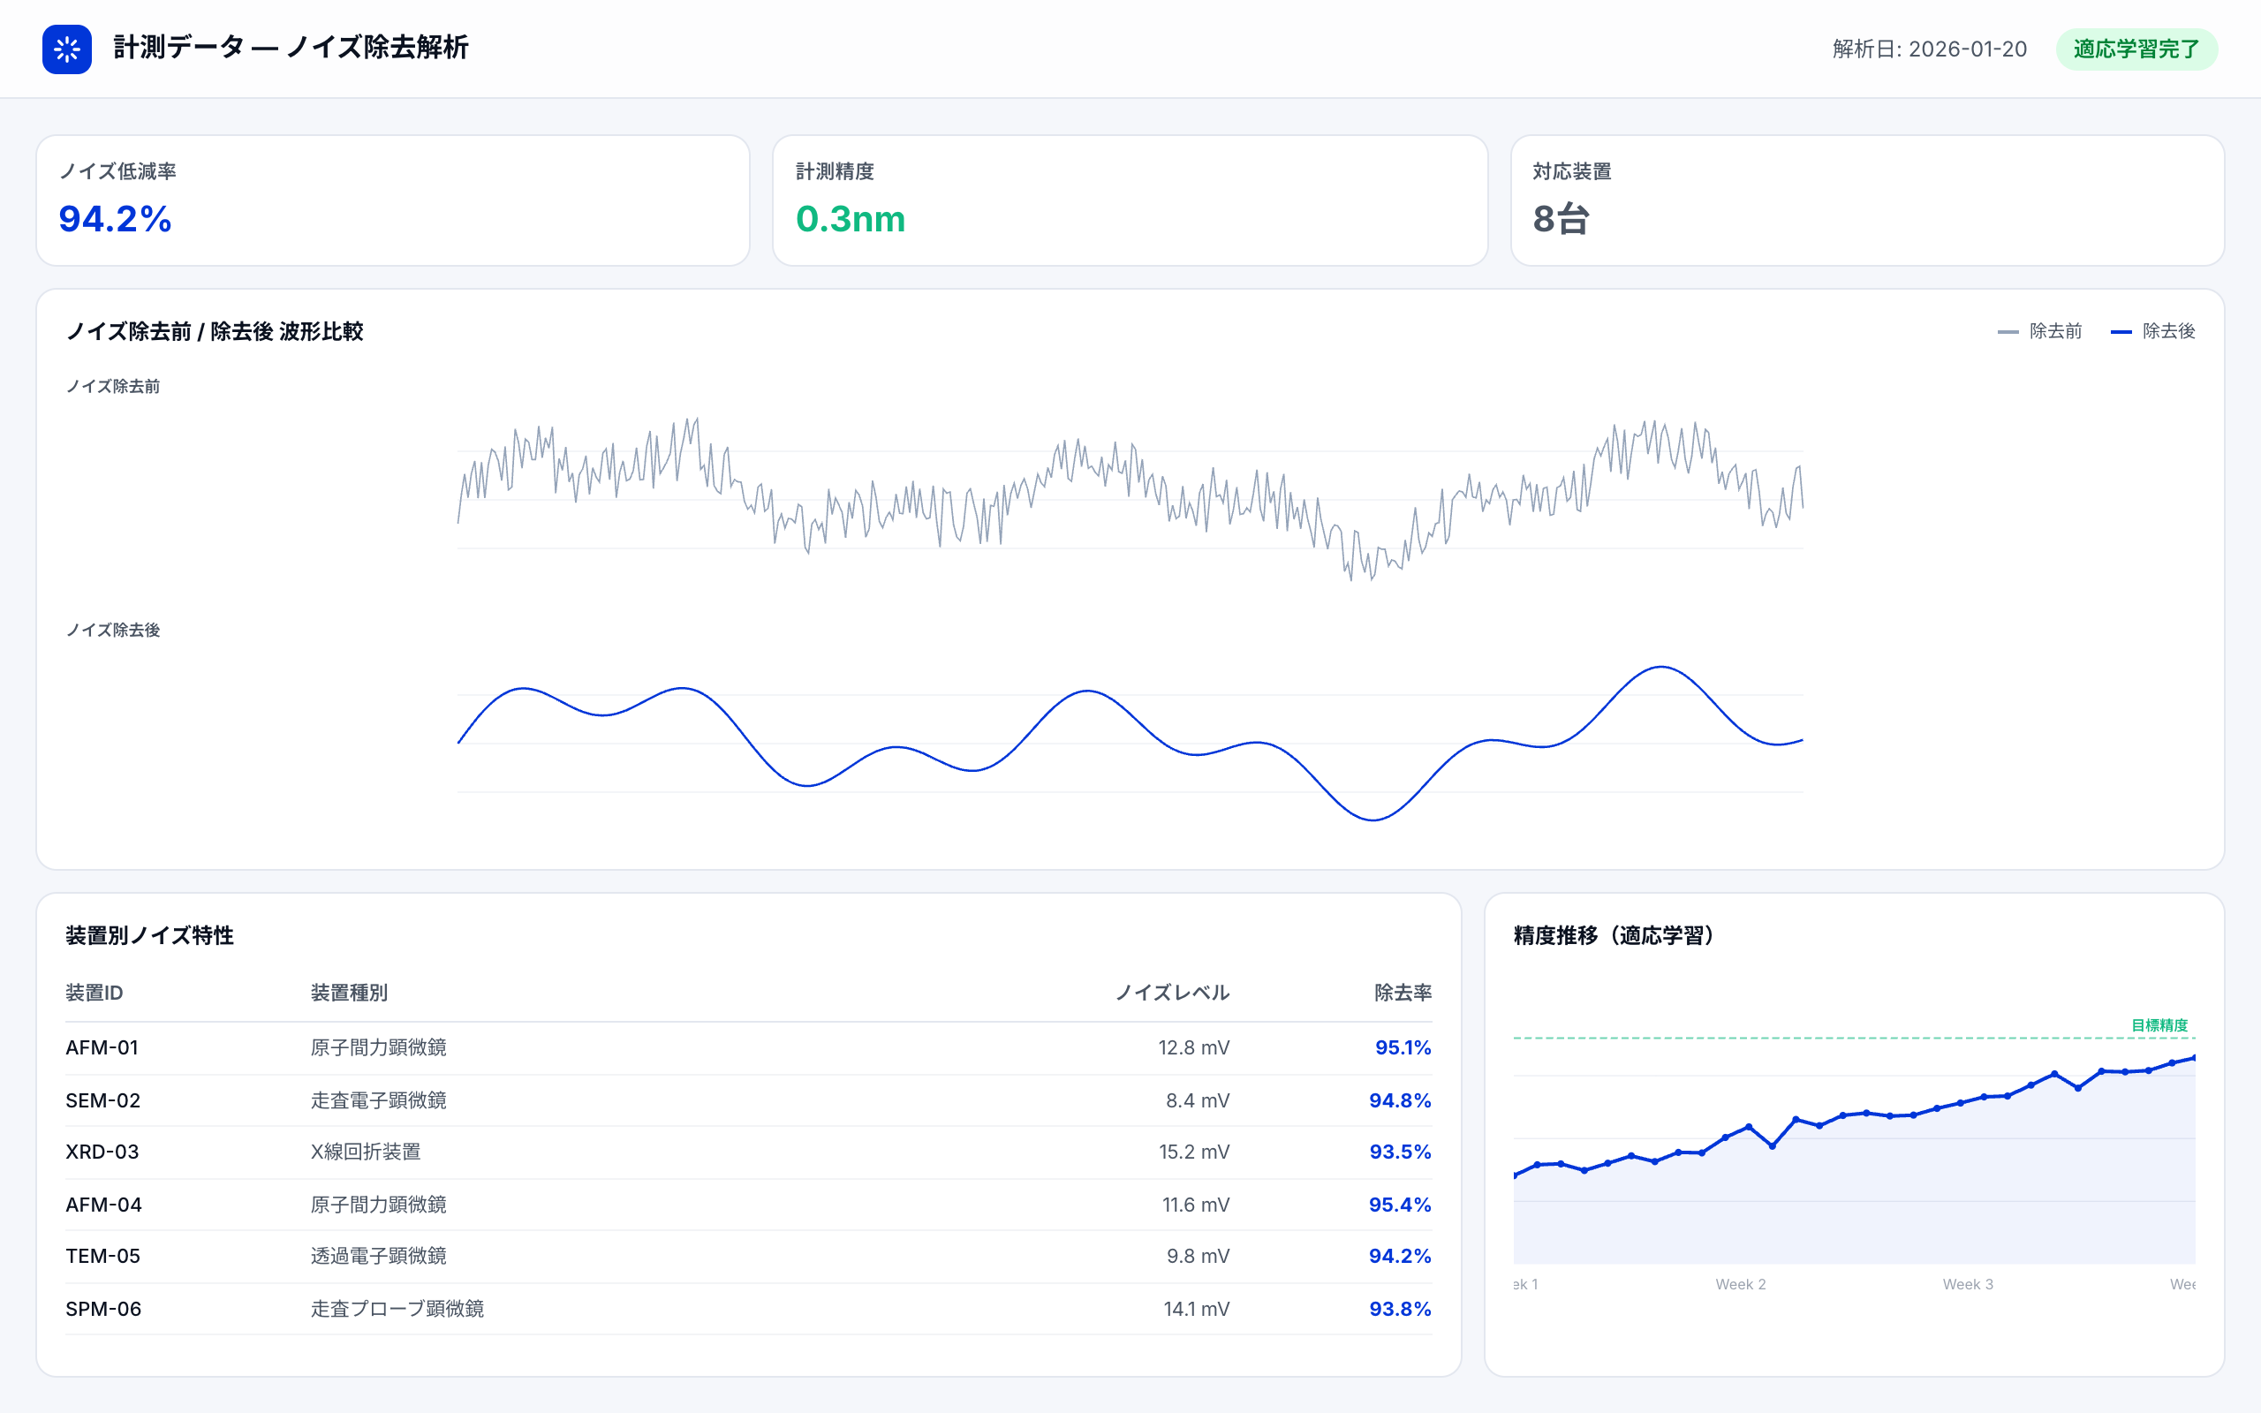This screenshot has width=2261, height=1413.
Task: Click the 95.4% removal rate for AFM-04
Action: [x=1400, y=1205]
